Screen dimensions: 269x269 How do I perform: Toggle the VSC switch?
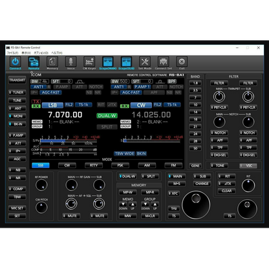(x=248, y=166)
